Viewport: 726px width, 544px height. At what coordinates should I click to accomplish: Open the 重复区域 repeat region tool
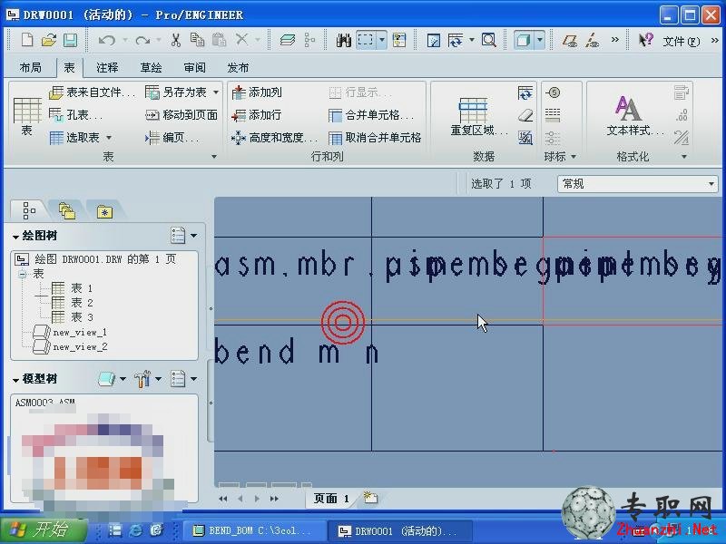(479, 116)
